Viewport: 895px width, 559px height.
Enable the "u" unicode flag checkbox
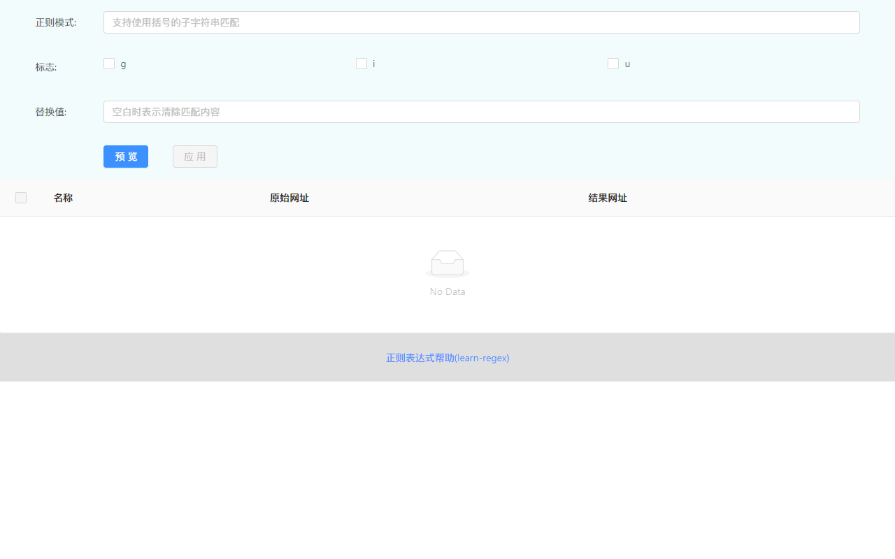click(613, 63)
